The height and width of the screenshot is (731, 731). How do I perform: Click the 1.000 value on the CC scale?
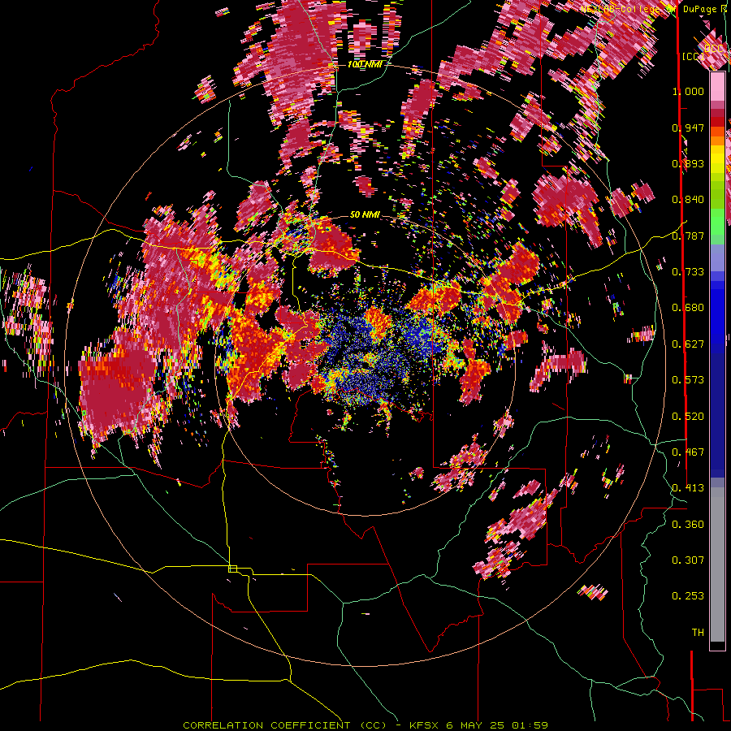tap(688, 91)
